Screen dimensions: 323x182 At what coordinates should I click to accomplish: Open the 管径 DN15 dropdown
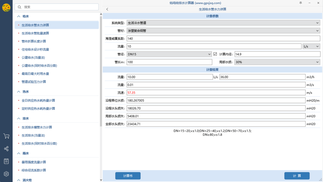point(169,54)
